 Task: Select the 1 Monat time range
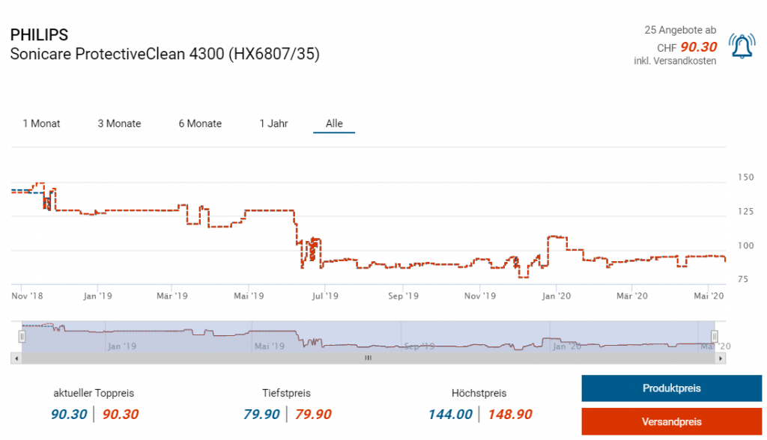point(41,123)
